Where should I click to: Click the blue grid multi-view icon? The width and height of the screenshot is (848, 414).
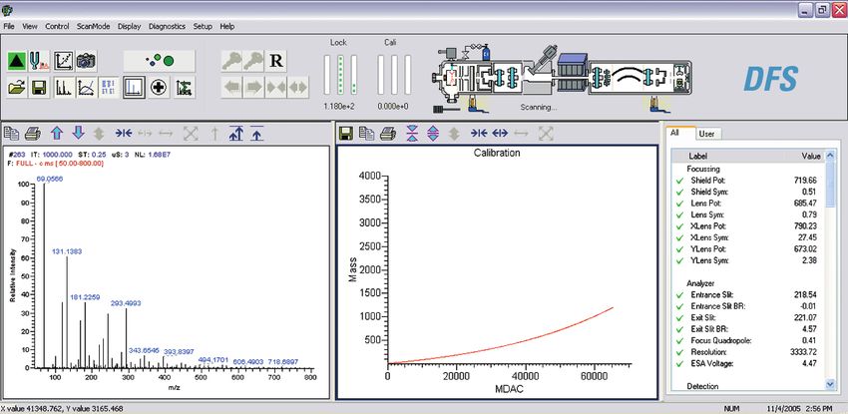tap(109, 88)
